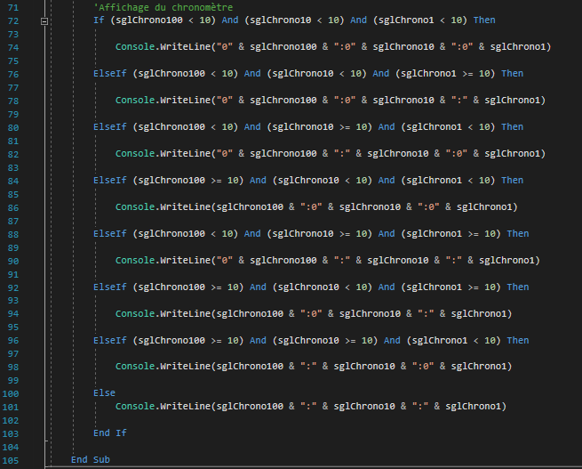The image size is (582, 469).
Task: Click sglChrono100 on line 98
Action: pyautogui.click(x=250, y=367)
